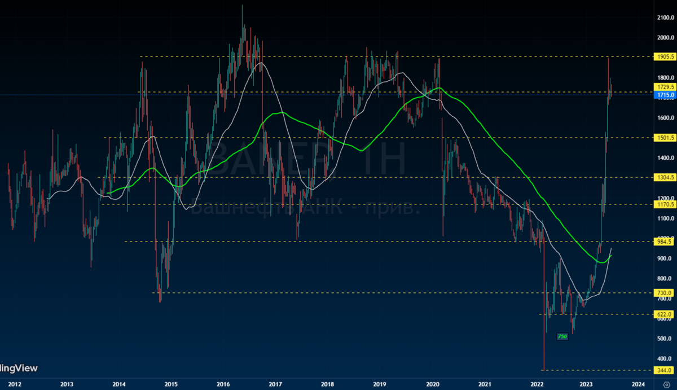Click the 1100.0 price scale value
The height and width of the screenshot is (390, 677).
pyautogui.click(x=666, y=218)
